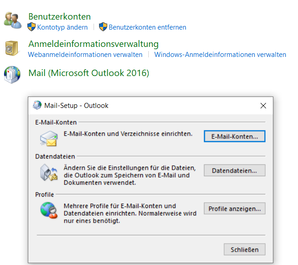Click the E-Mail-Konten... button
The image size is (298, 265).
235,136
